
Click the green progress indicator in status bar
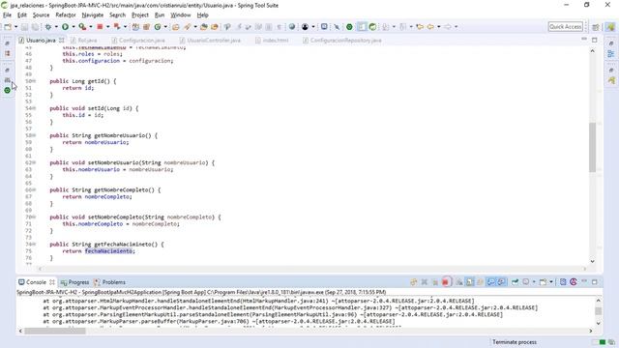point(603,342)
